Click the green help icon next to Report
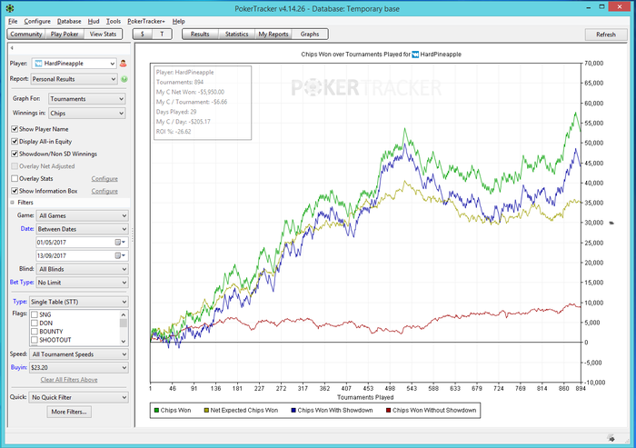The image size is (636, 448). tap(124, 79)
